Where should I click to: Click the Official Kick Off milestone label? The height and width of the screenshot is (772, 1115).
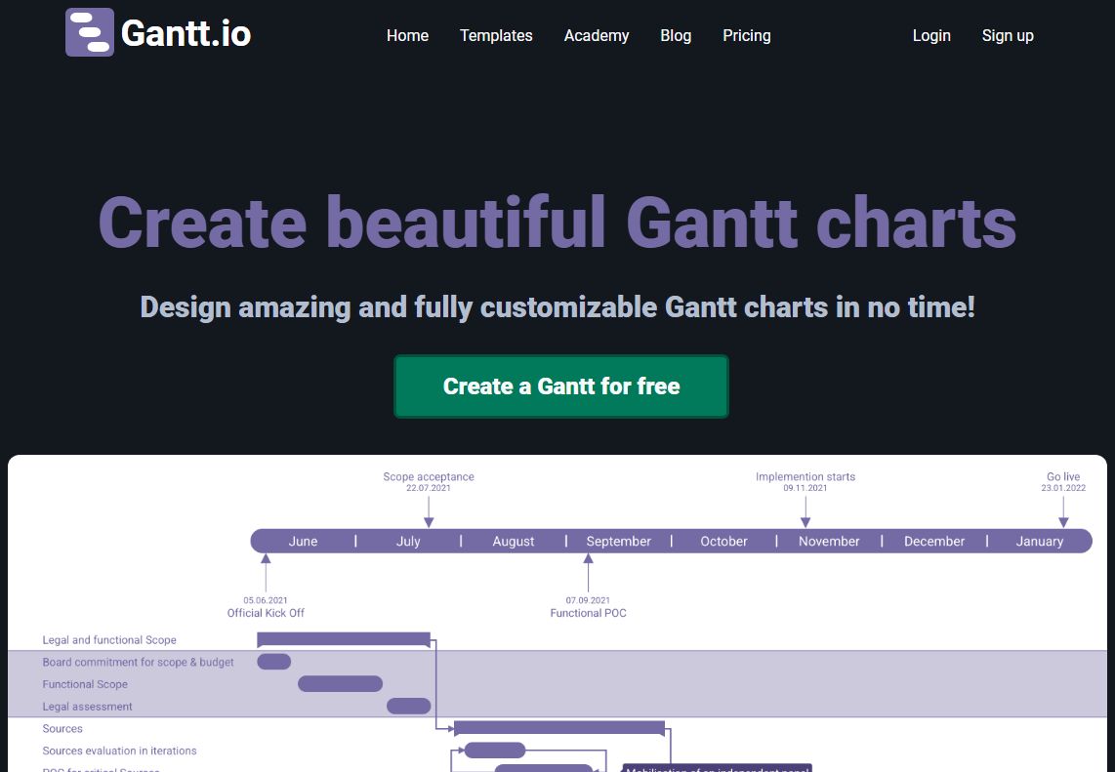coord(266,613)
